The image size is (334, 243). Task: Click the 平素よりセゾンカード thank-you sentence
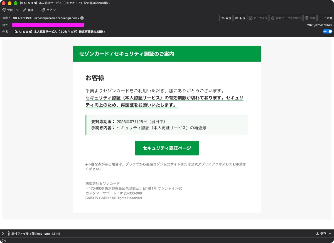pos(155,91)
